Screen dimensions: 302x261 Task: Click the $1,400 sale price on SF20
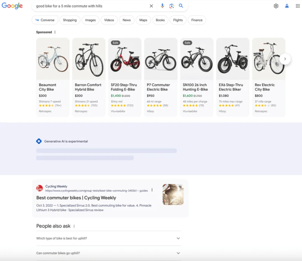pyautogui.click(x=116, y=96)
